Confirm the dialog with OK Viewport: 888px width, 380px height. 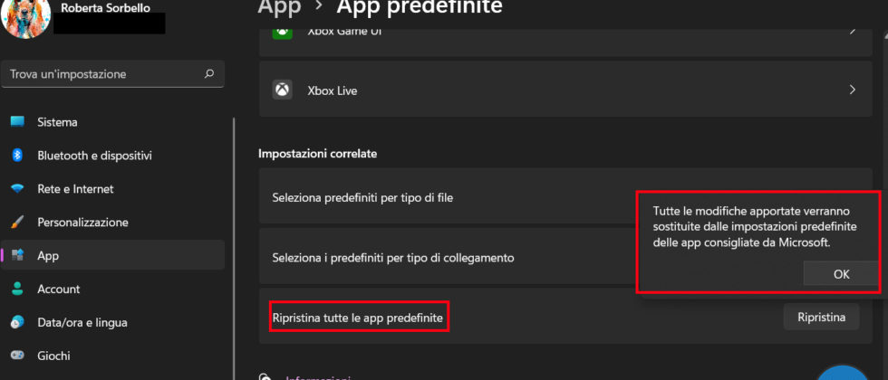tap(841, 273)
